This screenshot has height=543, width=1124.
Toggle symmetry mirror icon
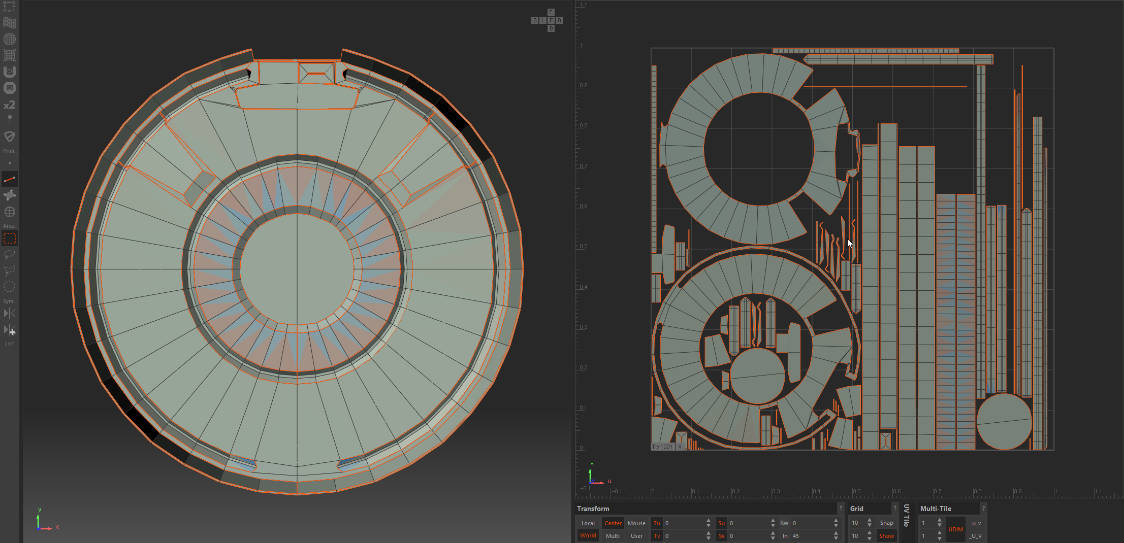point(10,313)
